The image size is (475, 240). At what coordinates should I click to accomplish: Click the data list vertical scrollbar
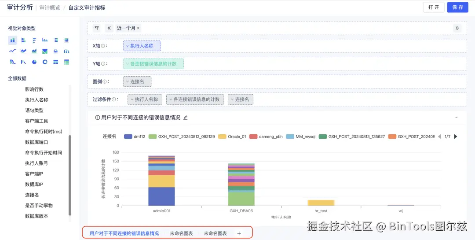coord(70,175)
